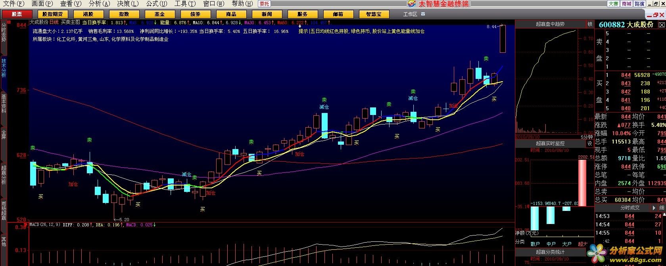
Task: Close the stock quote panel with X box
Action: coord(661,25)
